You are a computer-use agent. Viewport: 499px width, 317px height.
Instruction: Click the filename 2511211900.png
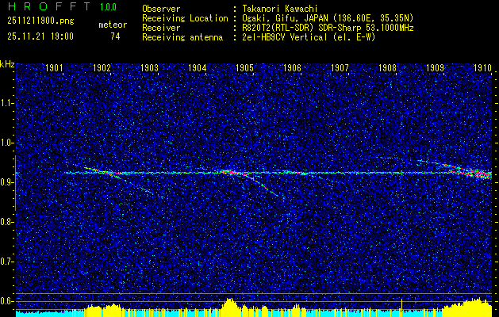40,21
